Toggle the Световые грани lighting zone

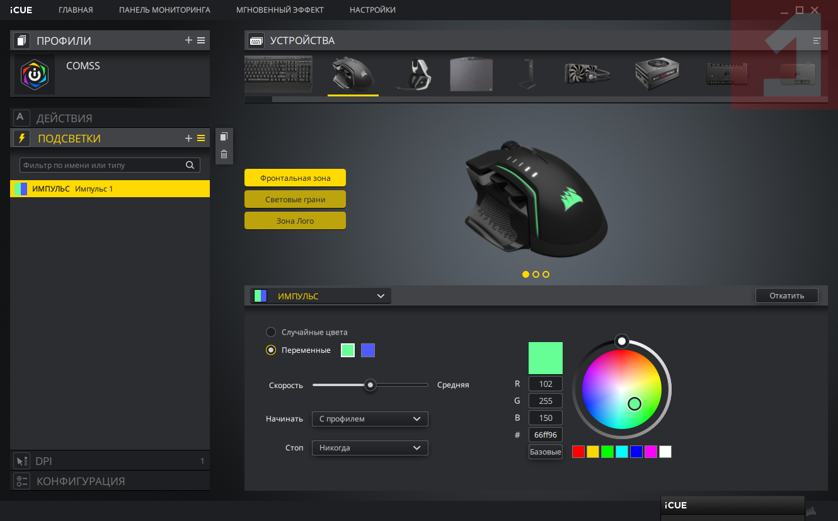point(296,199)
